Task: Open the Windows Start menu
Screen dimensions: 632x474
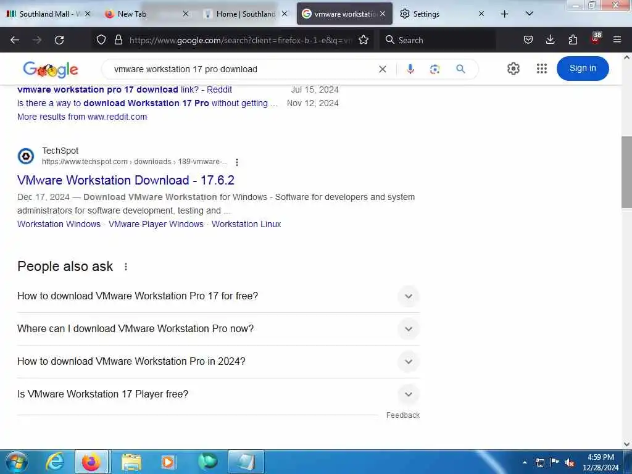Action: 16,462
